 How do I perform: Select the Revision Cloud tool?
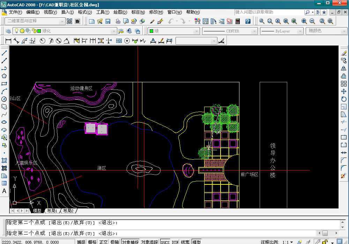click(x=4, y=107)
